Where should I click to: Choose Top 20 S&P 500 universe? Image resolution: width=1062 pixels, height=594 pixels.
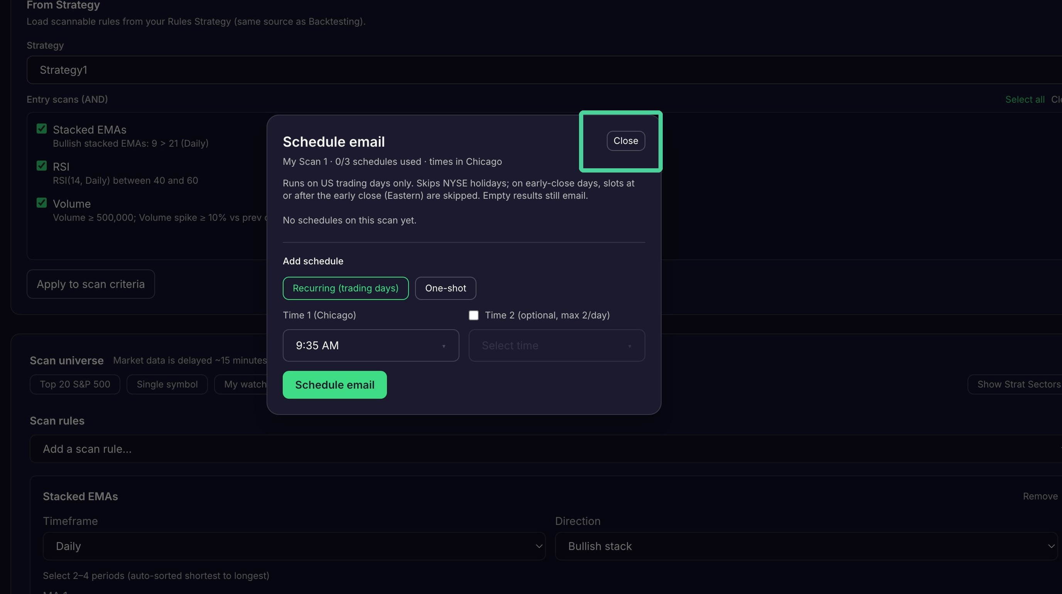coord(75,384)
